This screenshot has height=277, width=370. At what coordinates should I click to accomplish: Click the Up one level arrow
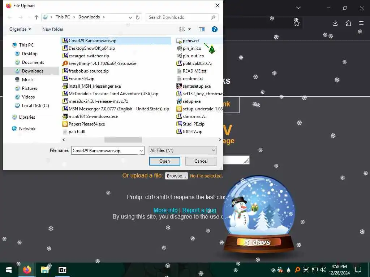tap(36, 17)
